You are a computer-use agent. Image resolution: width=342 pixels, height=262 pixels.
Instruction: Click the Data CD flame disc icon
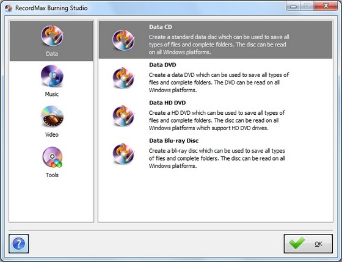tap(123, 40)
